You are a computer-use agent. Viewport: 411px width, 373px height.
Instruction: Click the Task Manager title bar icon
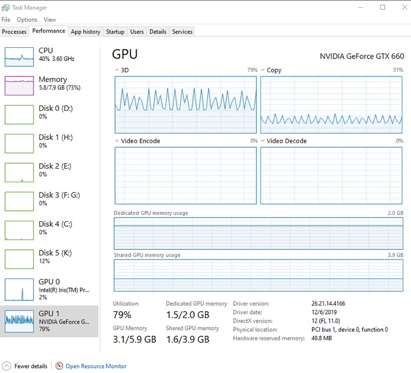[x=6, y=8]
